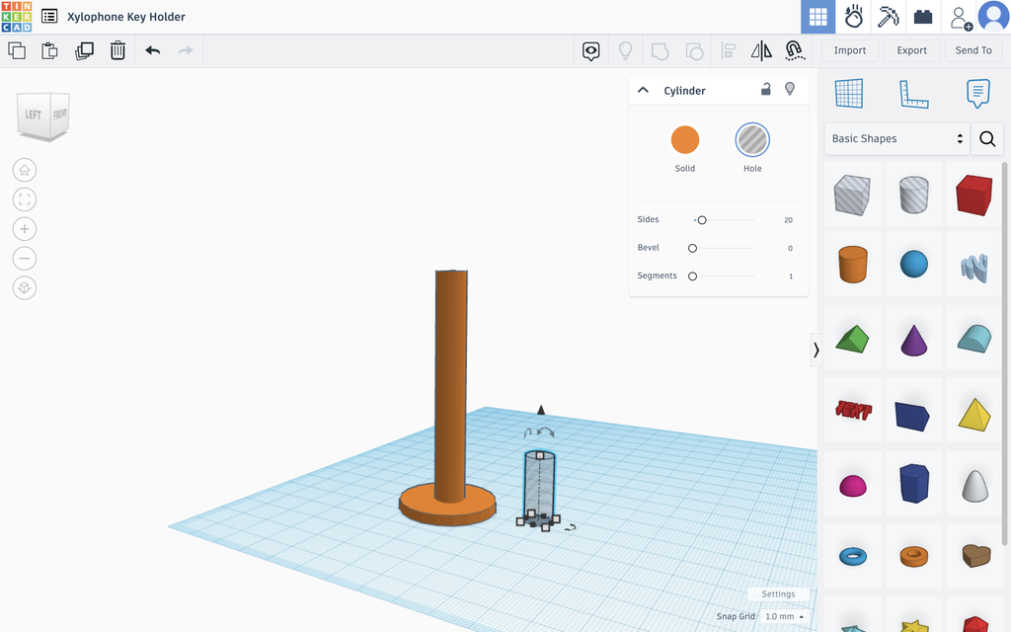This screenshot has width=1011, height=632.
Task: Open the user profile avatar
Action: 993,17
